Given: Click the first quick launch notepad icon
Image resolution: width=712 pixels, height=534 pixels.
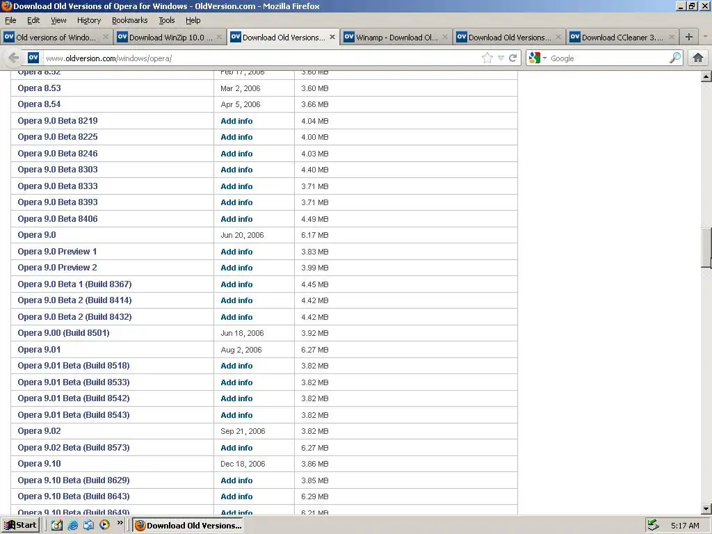Looking at the screenshot, I should tap(57, 525).
